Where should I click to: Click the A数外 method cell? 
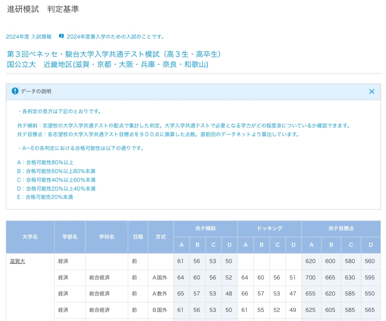pos(160,294)
